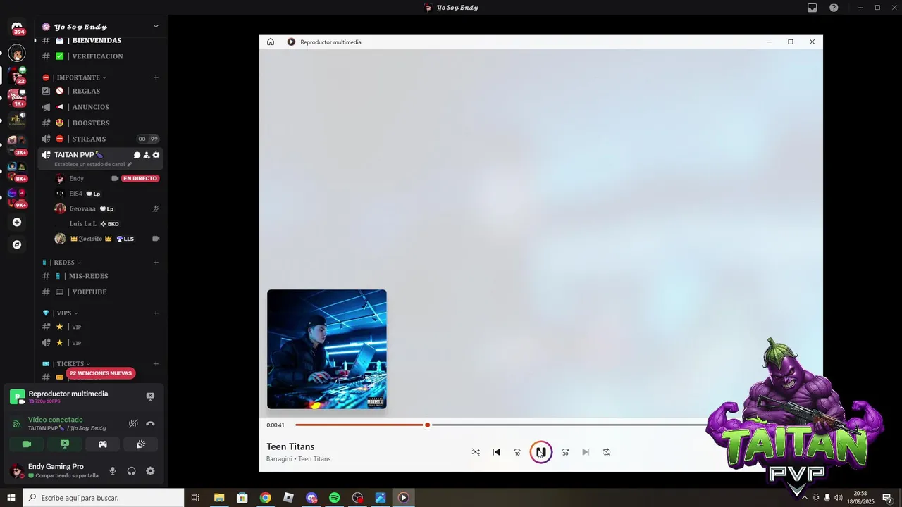The height and width of the screenshot is (507, 902).
Task: Create invite for TAITAN PVP channel
Action: (x=147, y=155)
